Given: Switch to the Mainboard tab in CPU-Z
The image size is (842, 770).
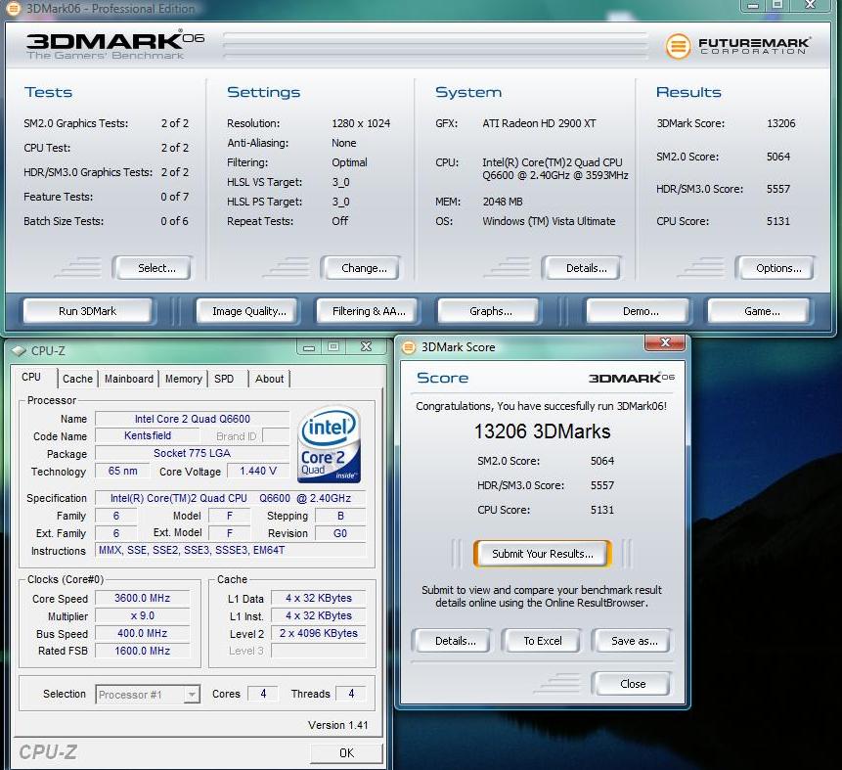Looking at the screenshot, I should coord(129,379).
